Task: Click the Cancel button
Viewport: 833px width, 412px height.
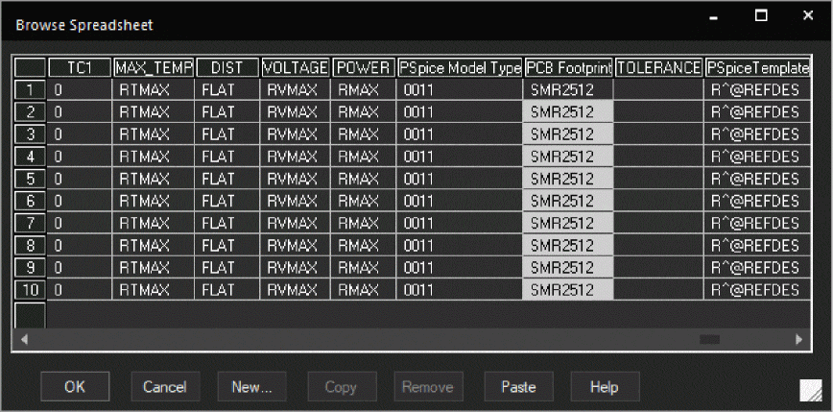Action: point(165,386)
